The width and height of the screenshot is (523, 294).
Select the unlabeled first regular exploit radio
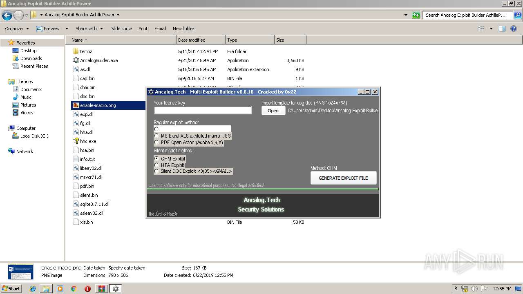[x=156, y=129]
